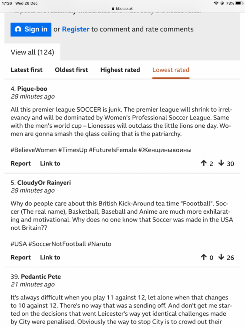Screen dimensions: 245x327
Task: Upvote the Pique-boo comment
Action: [204, 163]
